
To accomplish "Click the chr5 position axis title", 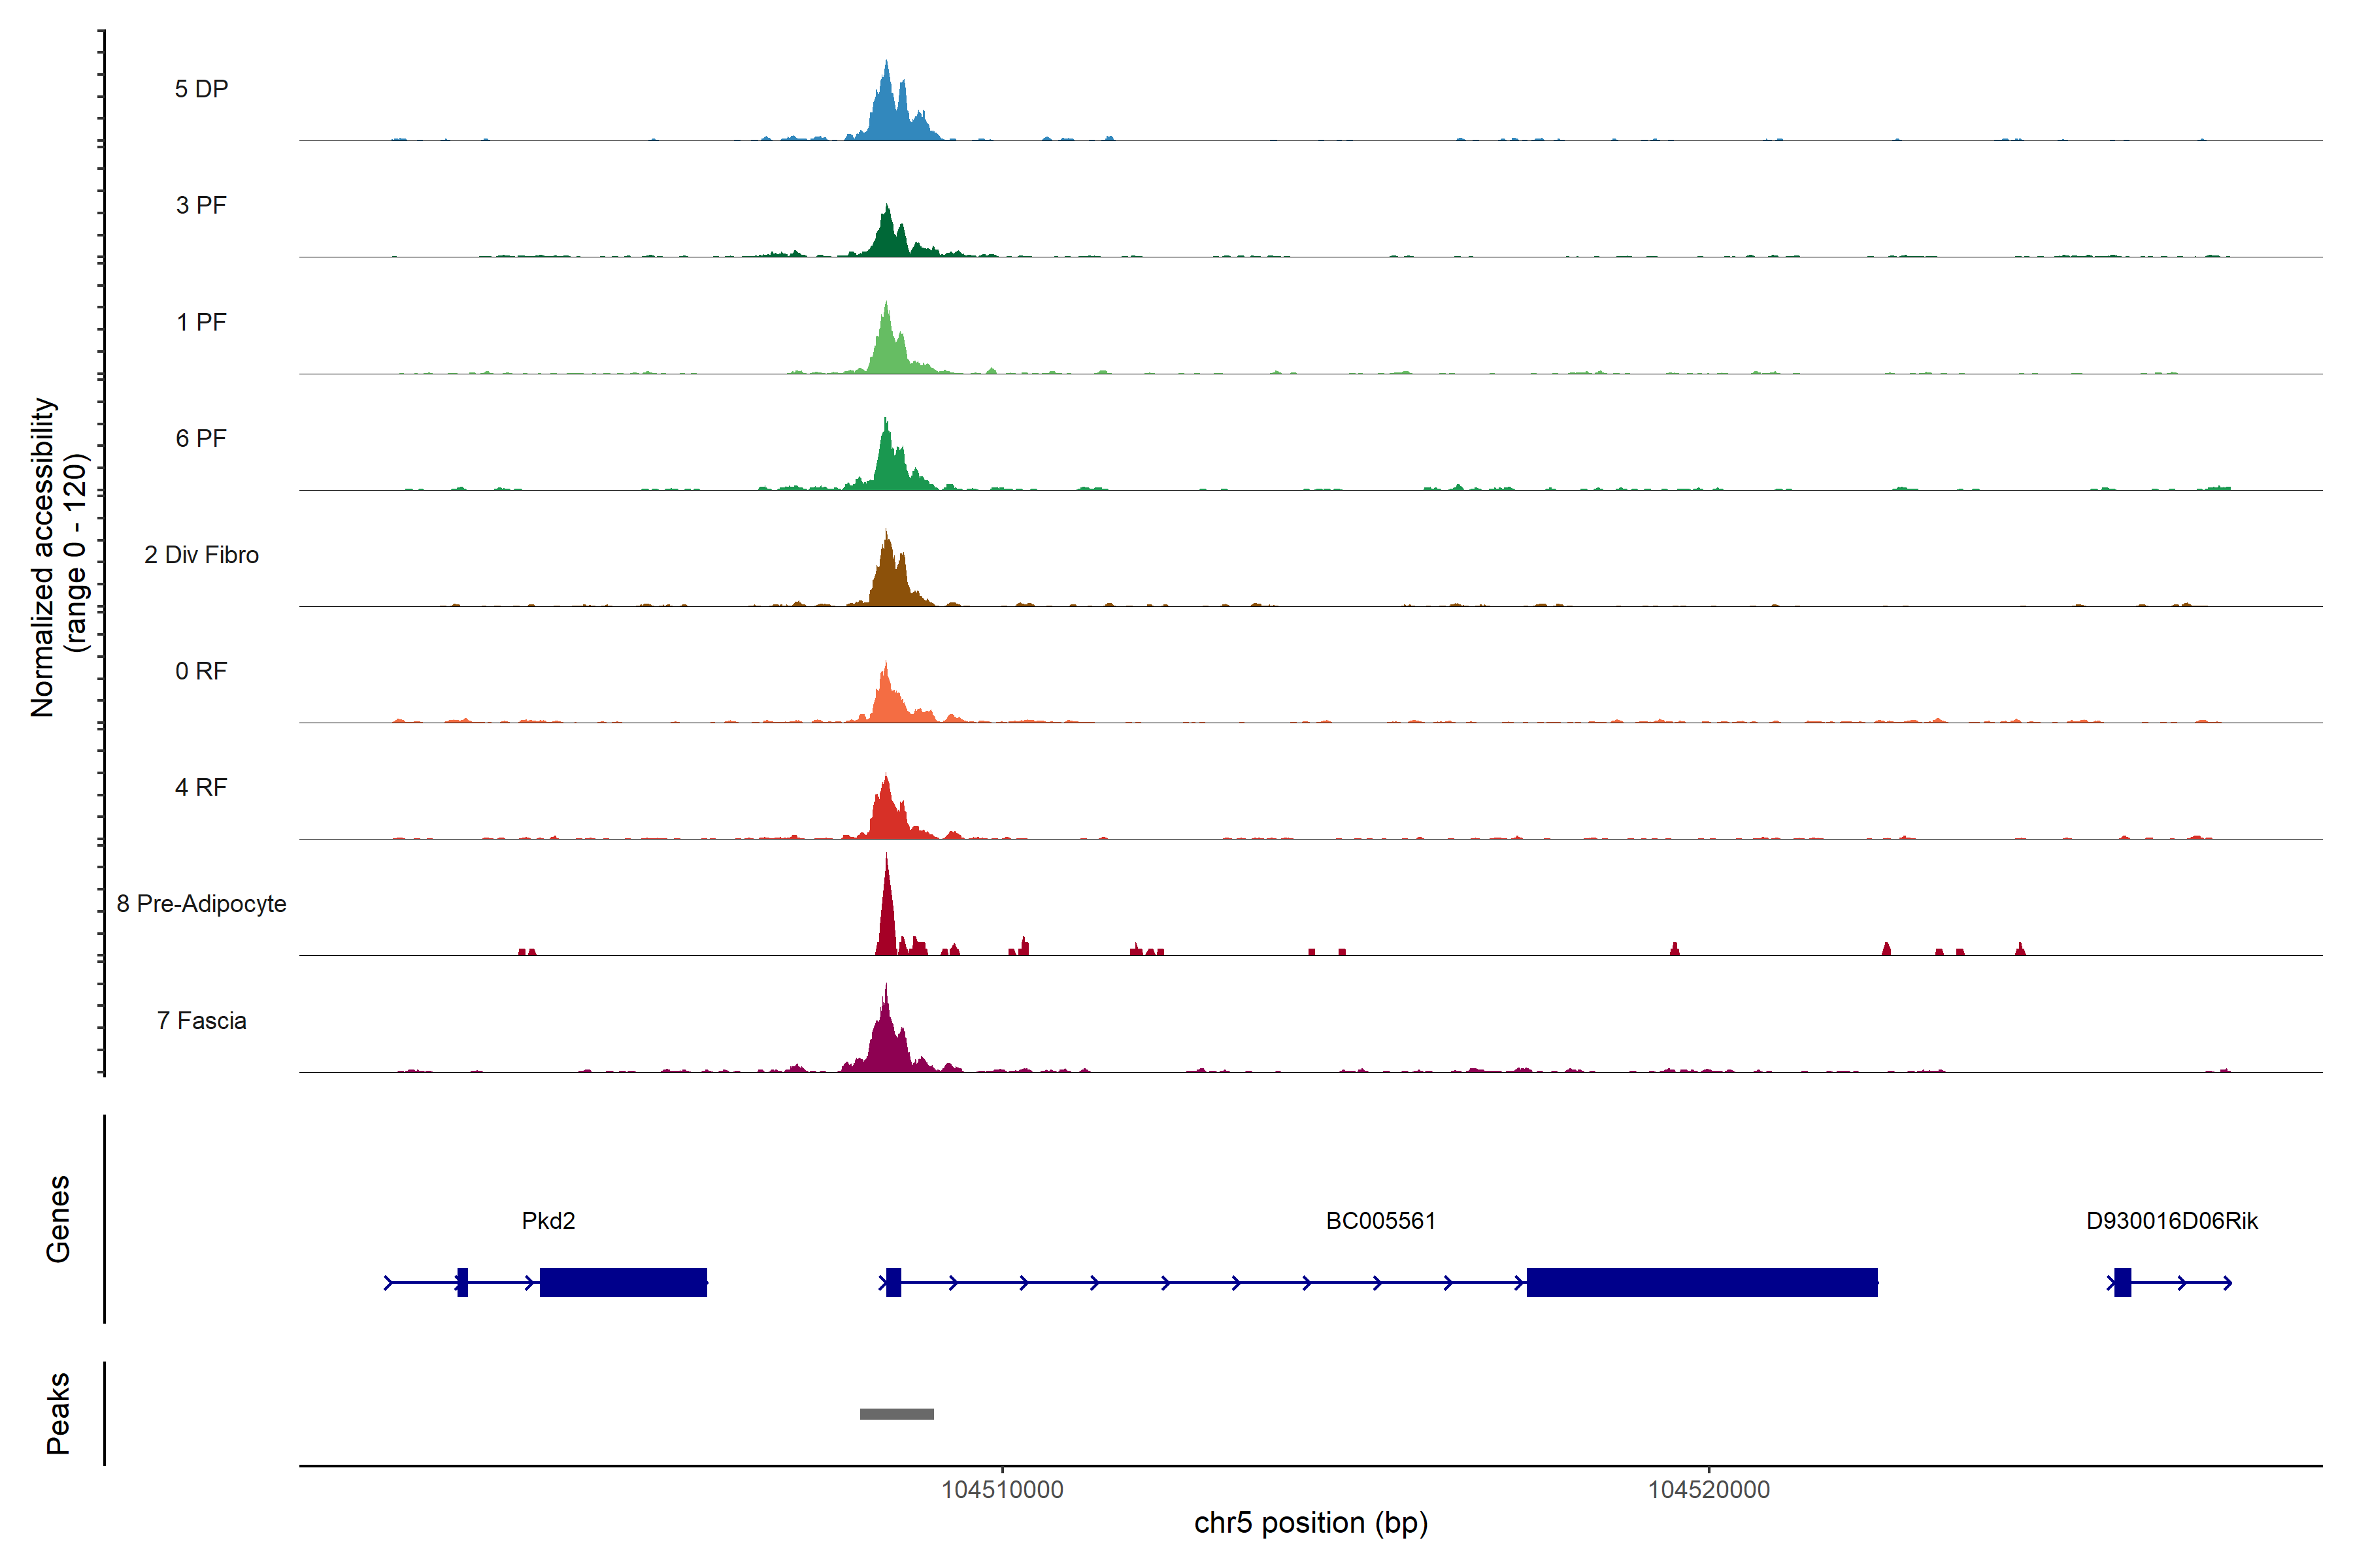I will (x=1310, y=1523).
